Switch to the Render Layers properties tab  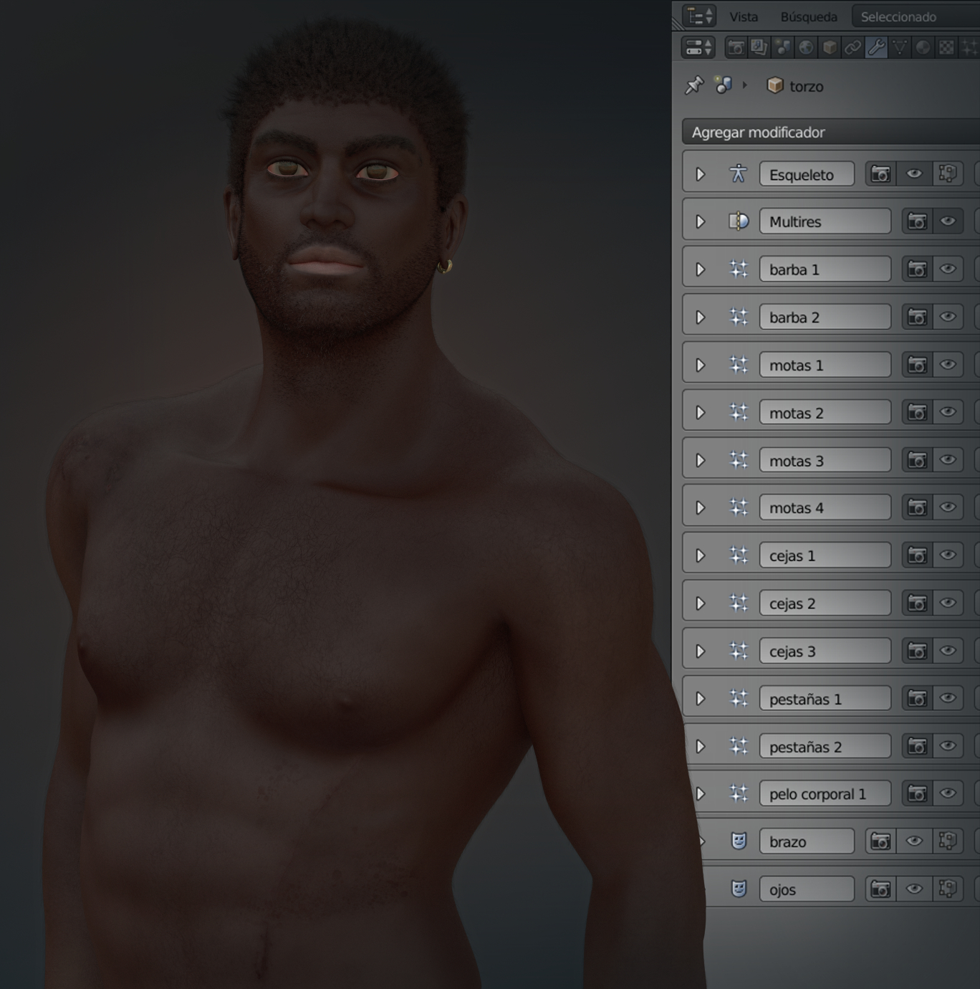tap(759, 48)
